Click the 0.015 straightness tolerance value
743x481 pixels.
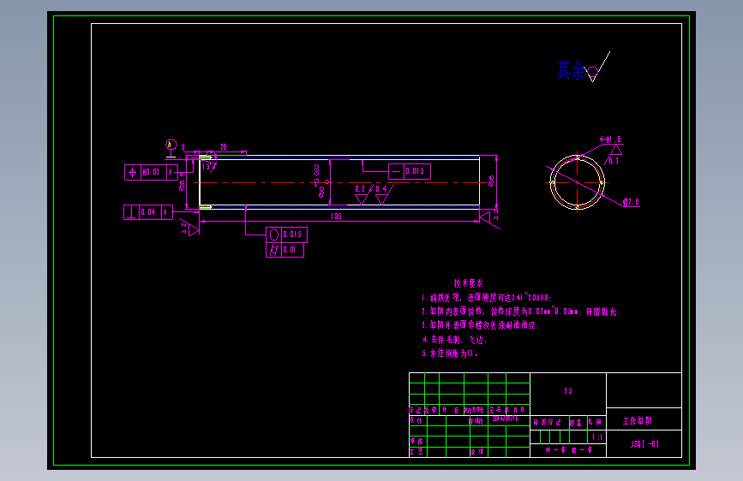415,171
